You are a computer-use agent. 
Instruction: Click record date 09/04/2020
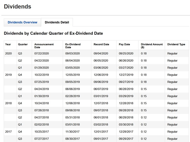[x=101, y=53]
